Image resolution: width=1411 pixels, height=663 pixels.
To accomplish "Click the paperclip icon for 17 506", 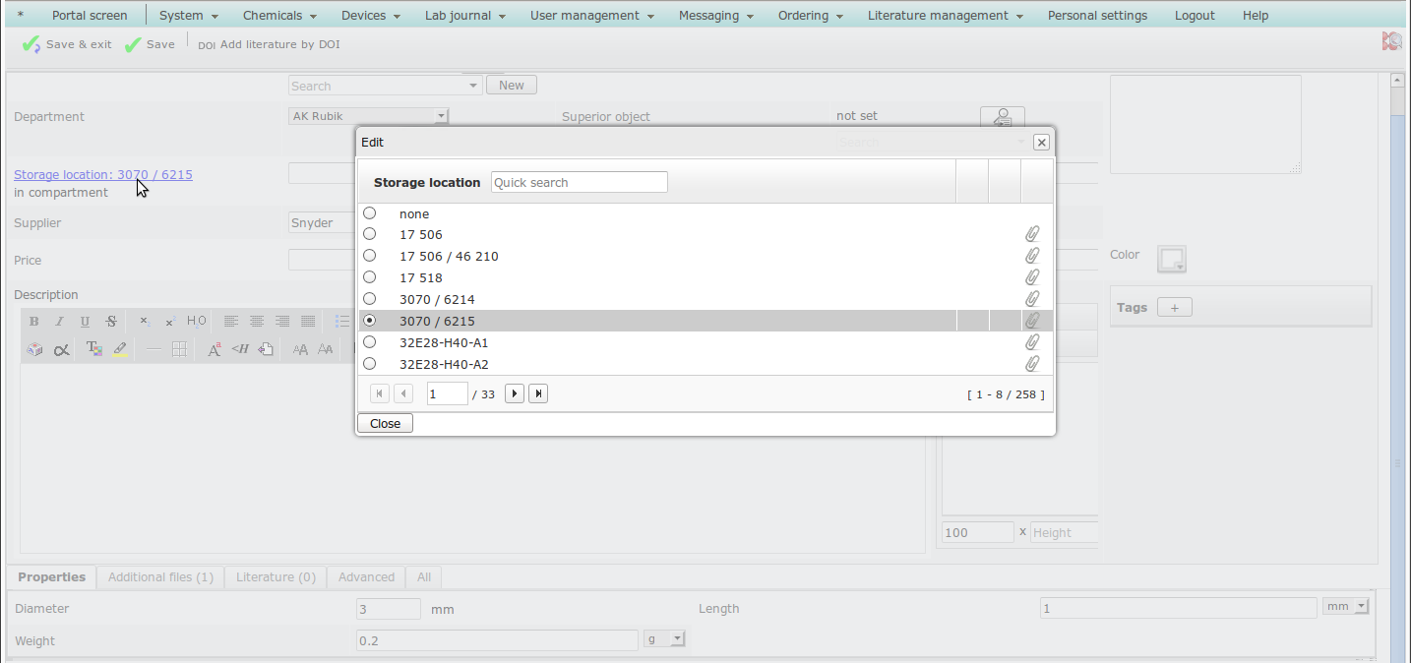I will pyautogui.click(x=1032, y=235).
